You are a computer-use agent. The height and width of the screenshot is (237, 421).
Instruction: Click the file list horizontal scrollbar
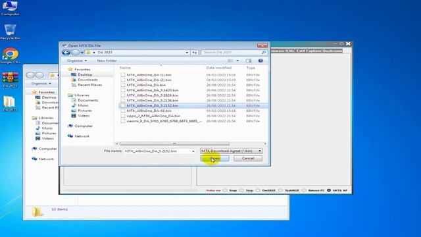pos(174,144)
